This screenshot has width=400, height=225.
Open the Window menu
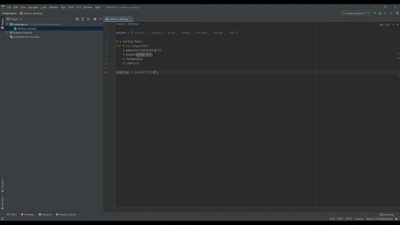(x=87, y=7)
